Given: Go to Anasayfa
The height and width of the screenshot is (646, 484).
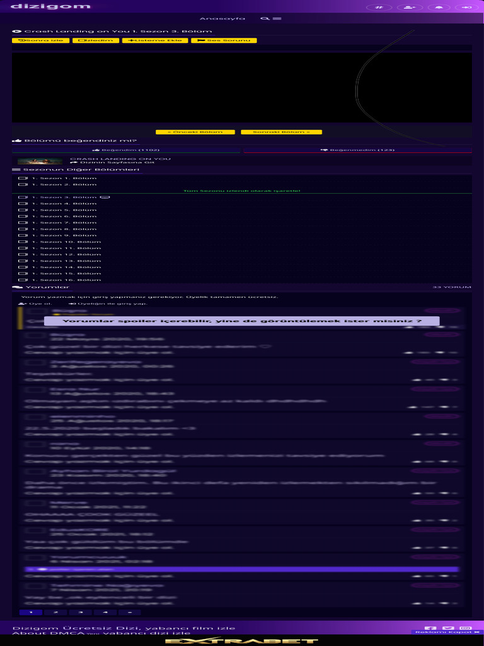Looking at the screenshot, I should tap(222, 18).
